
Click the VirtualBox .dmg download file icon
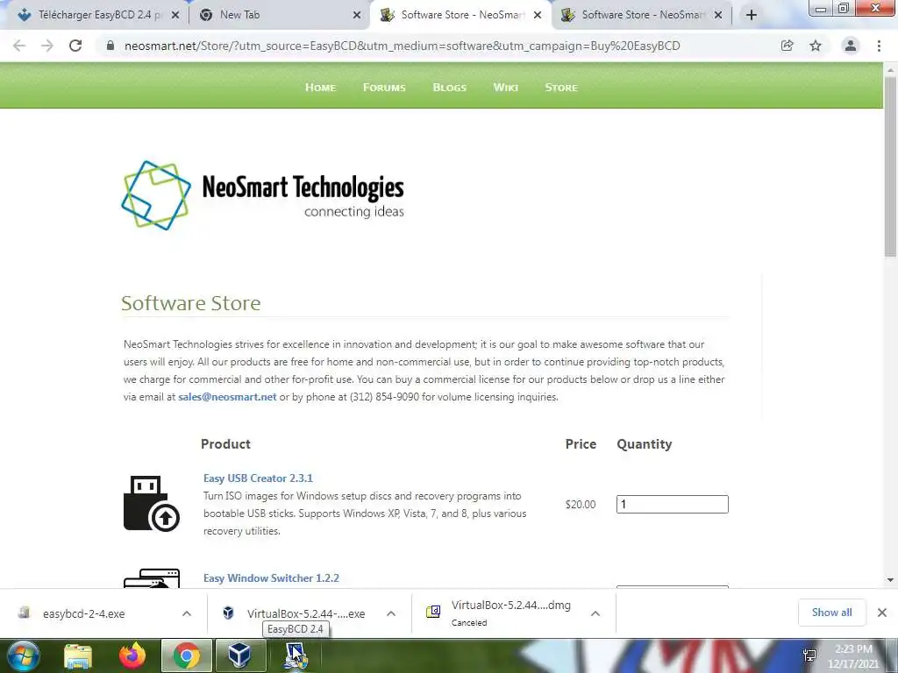(433, 613)
